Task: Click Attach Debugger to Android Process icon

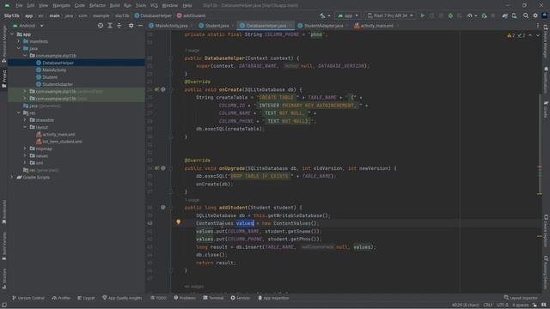Action: pyautogui.click(x=484, y=15)
